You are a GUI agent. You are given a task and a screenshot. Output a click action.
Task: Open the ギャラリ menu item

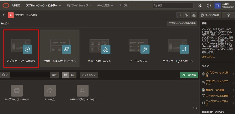(123, 5)
